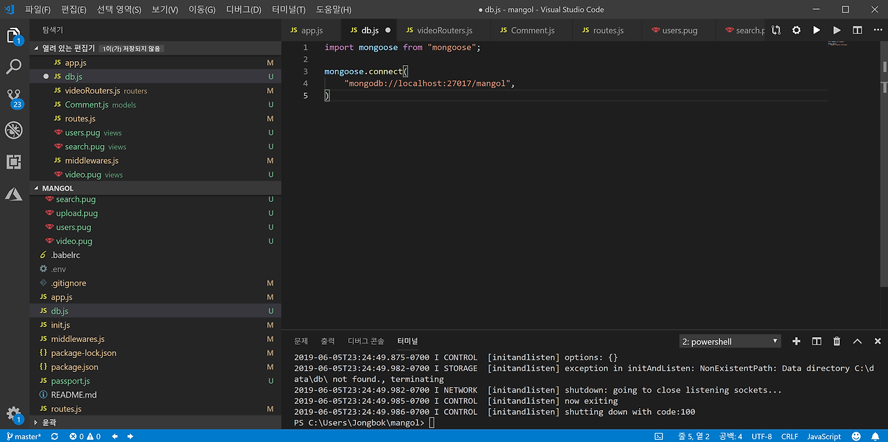
Task: Click the first white run play icon
Action: click(817, 31)
